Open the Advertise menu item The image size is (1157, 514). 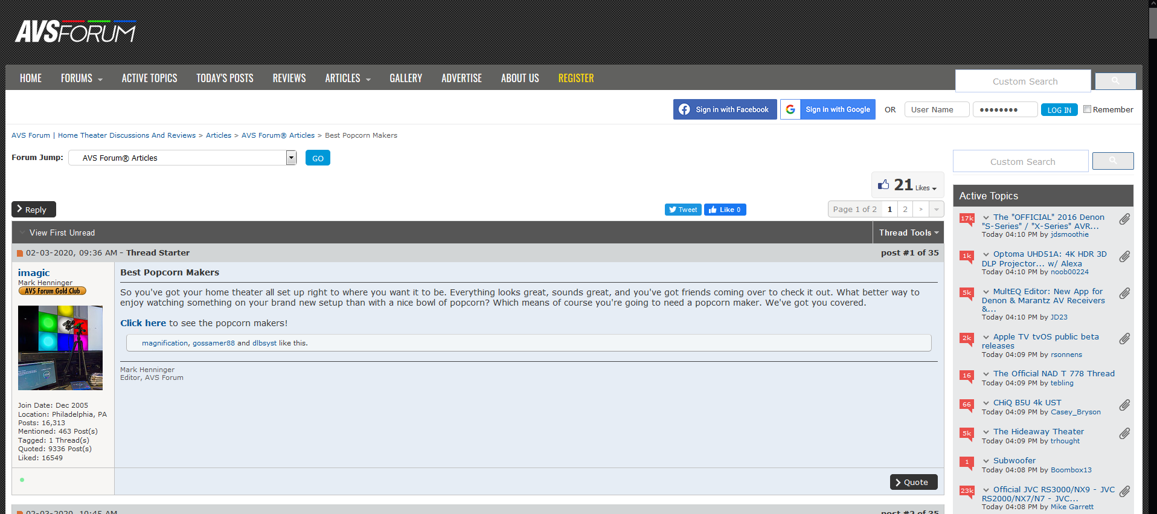pyautogui.click(x=461, y=79)
